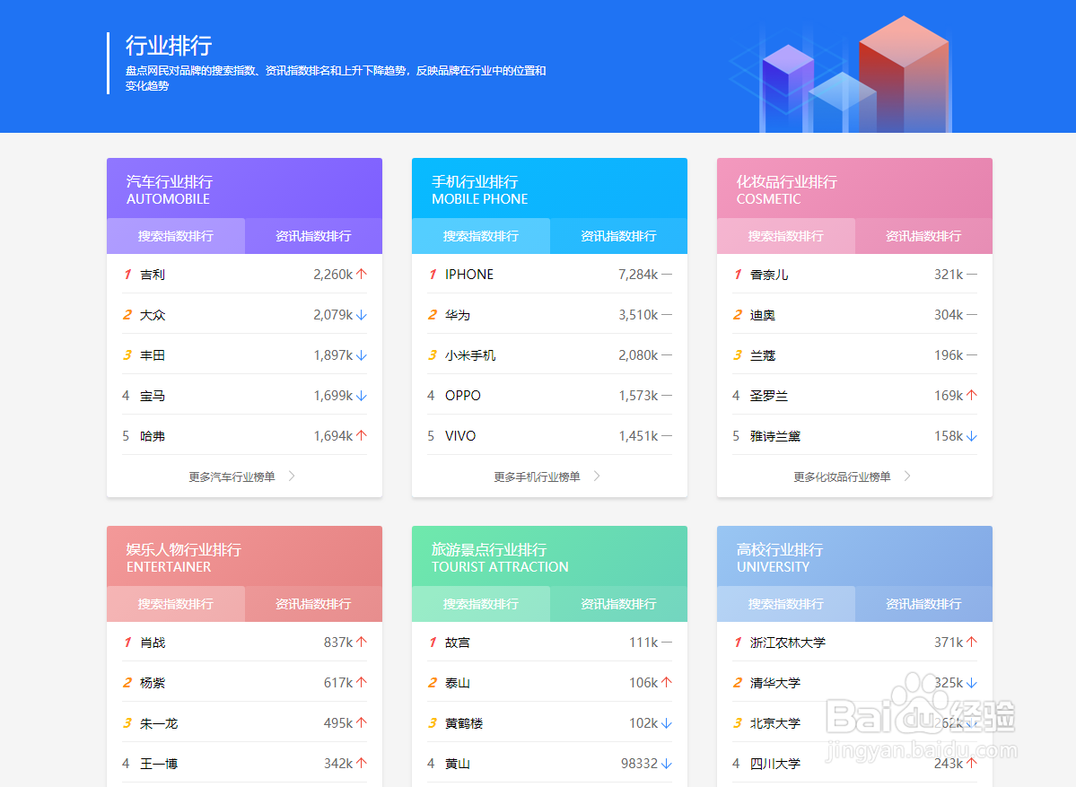The height and width of the screenshot is (787, 1076).
Task: Click the red up arrow next to 吉利
Action: pos(363,274)
